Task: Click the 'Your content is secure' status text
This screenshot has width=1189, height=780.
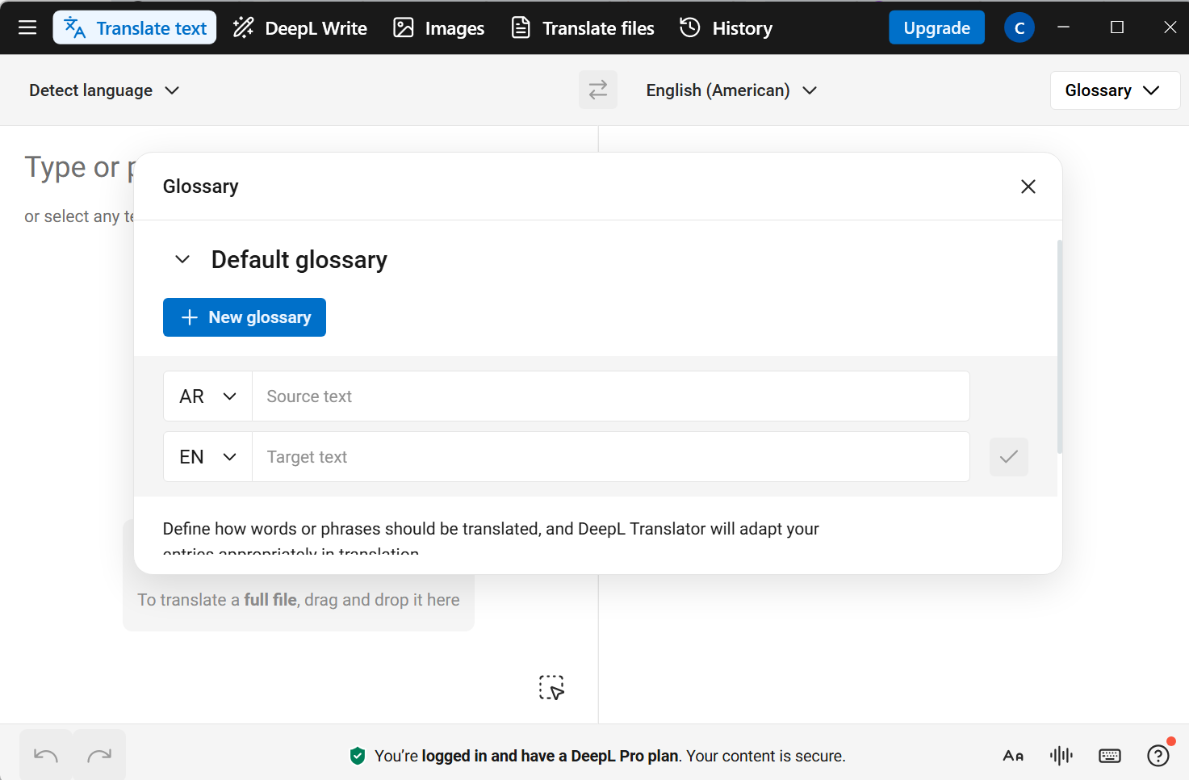Action: click(x=766, y=756)
